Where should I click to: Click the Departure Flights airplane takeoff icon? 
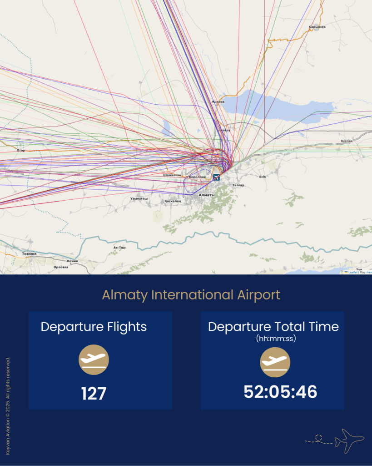pos(94,360)
